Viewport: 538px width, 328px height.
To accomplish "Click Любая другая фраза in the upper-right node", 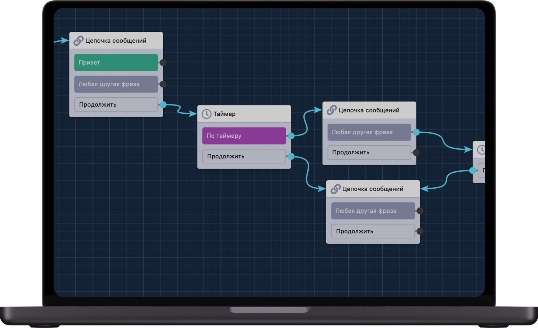I will pos(369,132).
